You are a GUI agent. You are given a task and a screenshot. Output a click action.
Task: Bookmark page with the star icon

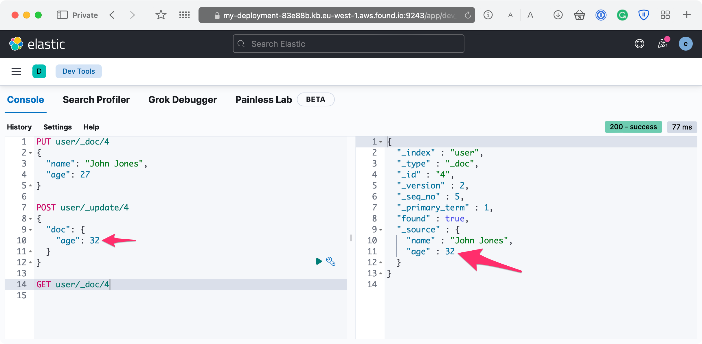point(161,15)
